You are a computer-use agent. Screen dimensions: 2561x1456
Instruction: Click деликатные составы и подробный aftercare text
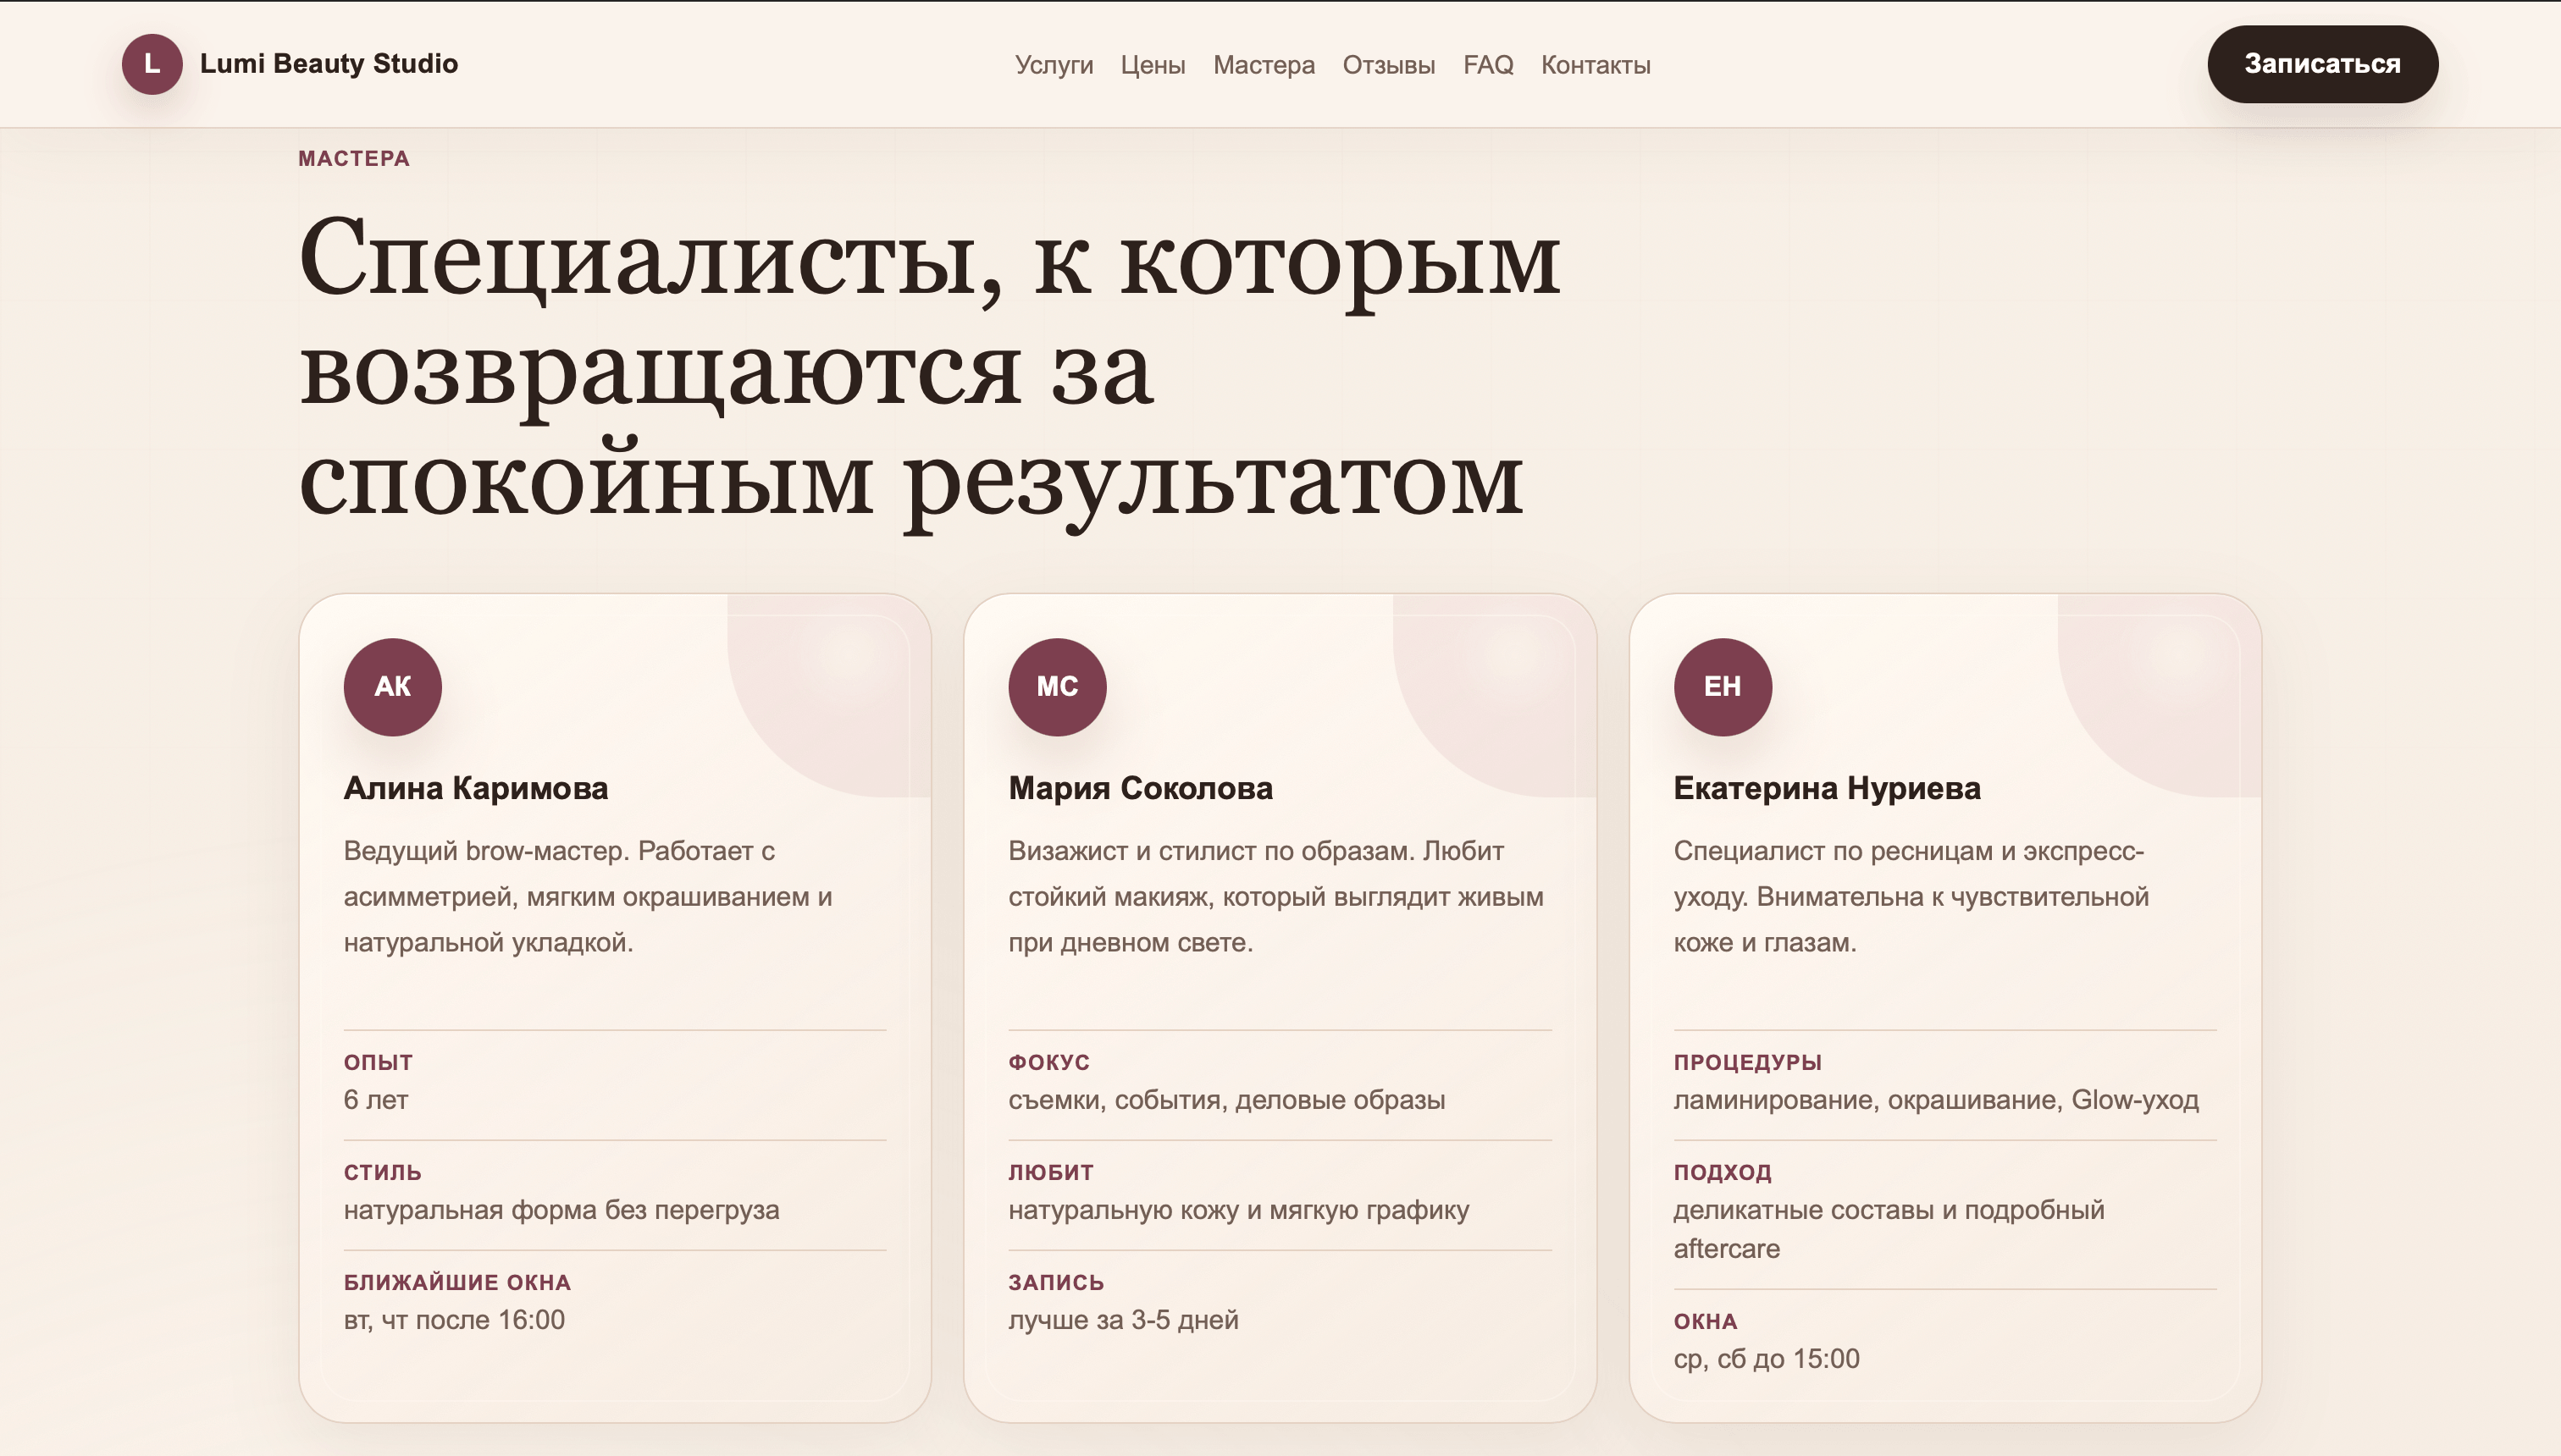point(1889,1229)
